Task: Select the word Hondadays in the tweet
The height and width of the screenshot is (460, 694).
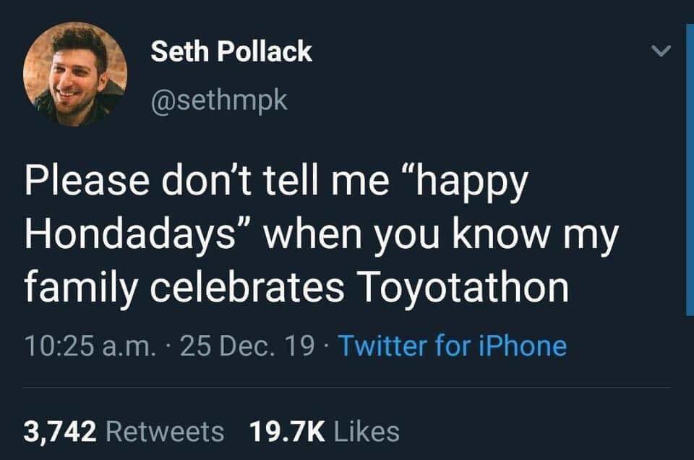Action: coord(129,236)
